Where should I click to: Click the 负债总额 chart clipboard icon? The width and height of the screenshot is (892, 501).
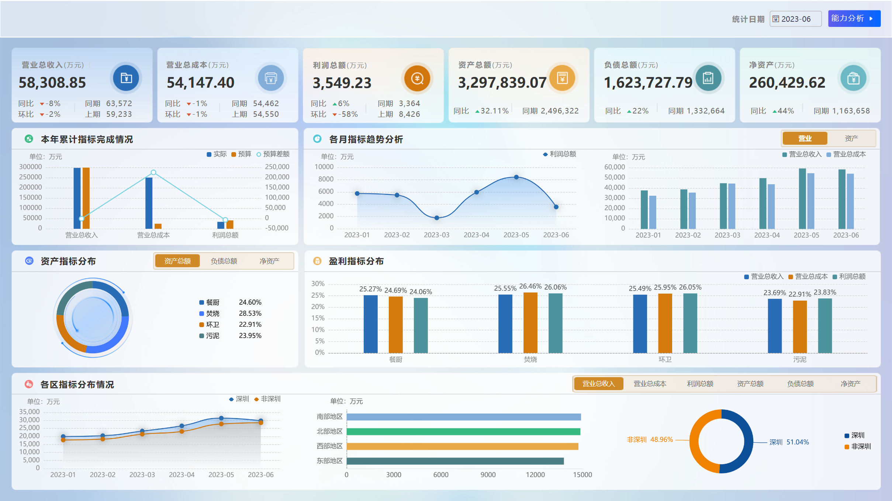pos(708,78)
